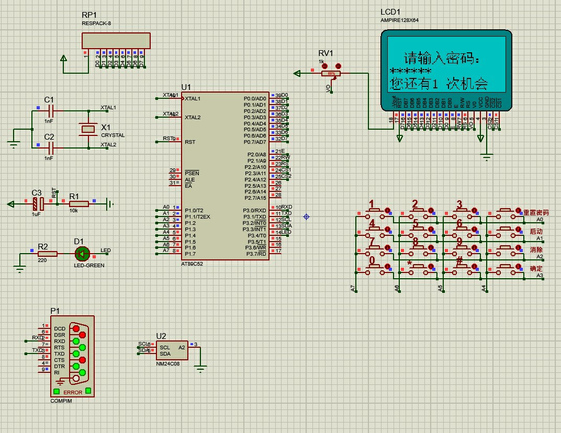The height and width of the screenshot is (433, 561).
Task: Click the LED-GREEN label
Action: click(x=89, y=265)
